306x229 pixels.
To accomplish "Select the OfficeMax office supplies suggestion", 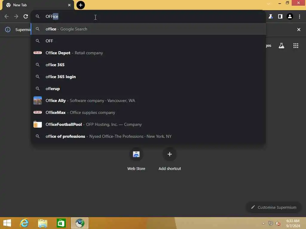I will click(148, 112).
